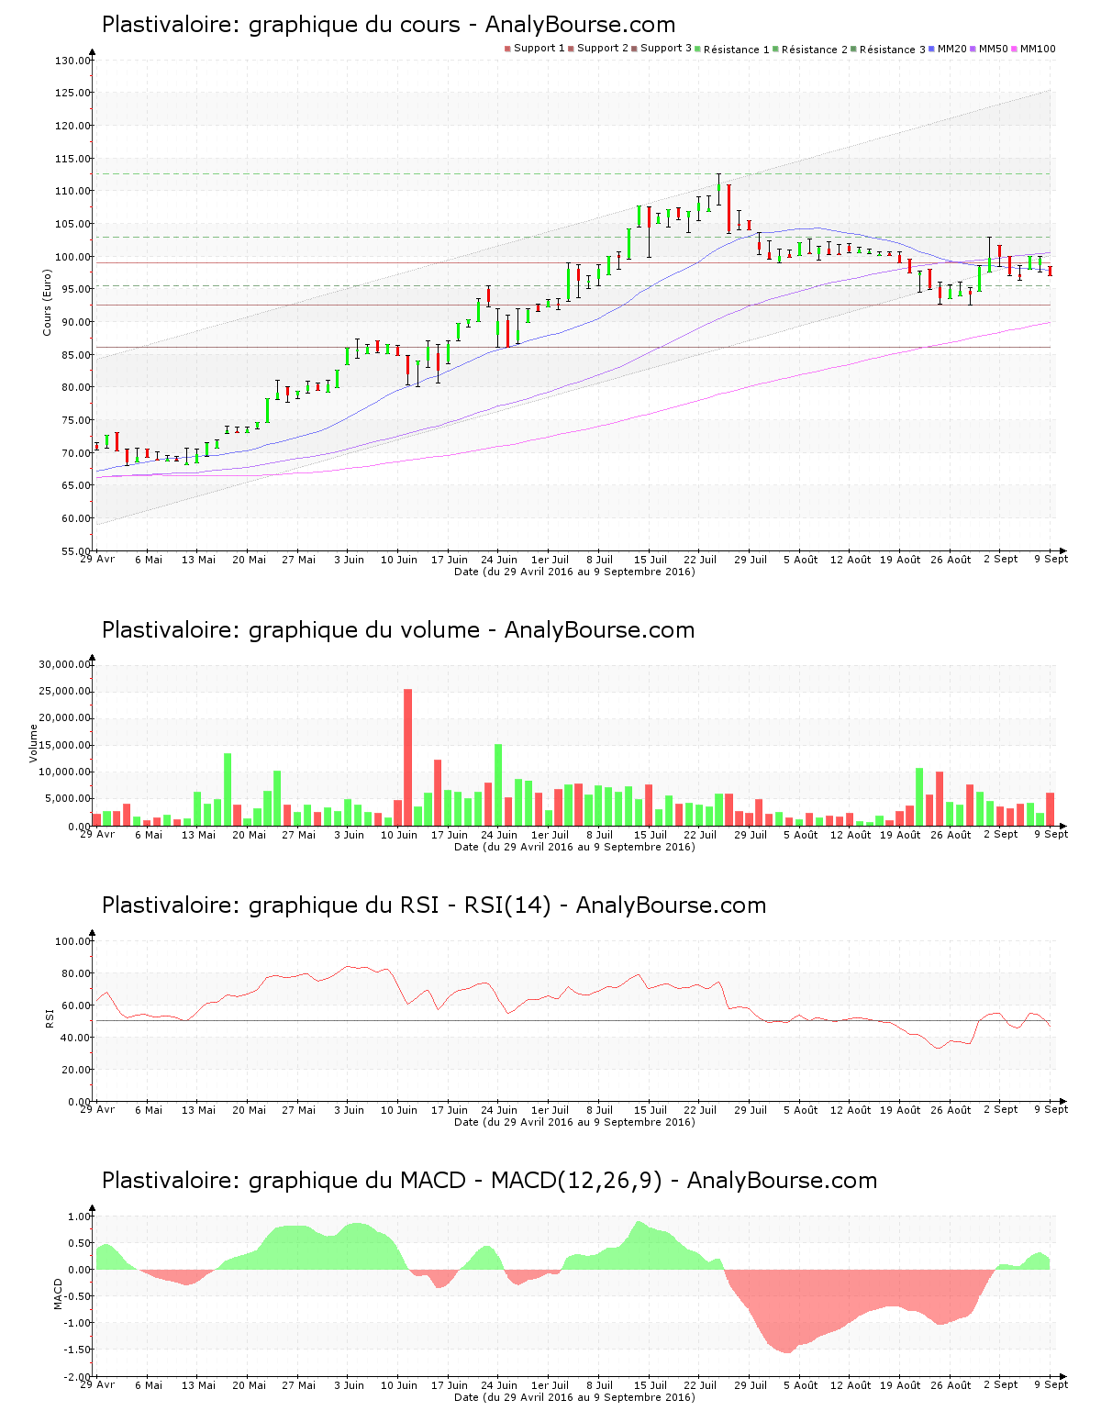Click the 'graphique du RSI - RSI(14)' title
The width and height of the screenshot is (1101, 1422).
(x=434, y=905)
